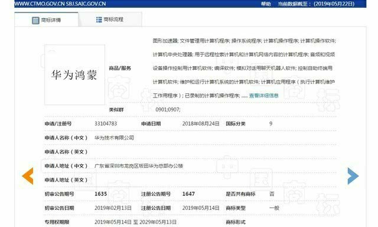Click the 专用权期限 label
The width and height of the screenshot is (378, 227).
[57, 222]
